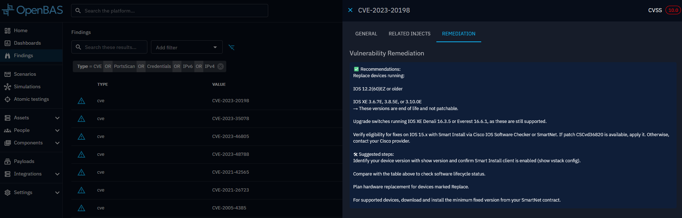Go to the Dashboards page
Viewport: 682px width, 218px height.
pos(27,43)
